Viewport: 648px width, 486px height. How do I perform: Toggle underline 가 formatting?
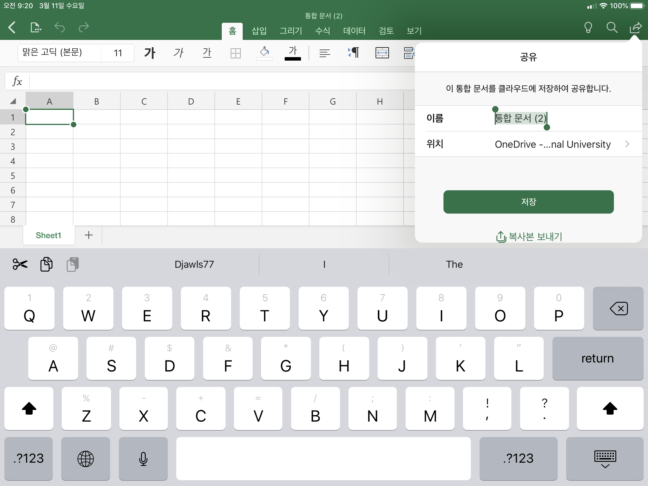pos(207,53)
